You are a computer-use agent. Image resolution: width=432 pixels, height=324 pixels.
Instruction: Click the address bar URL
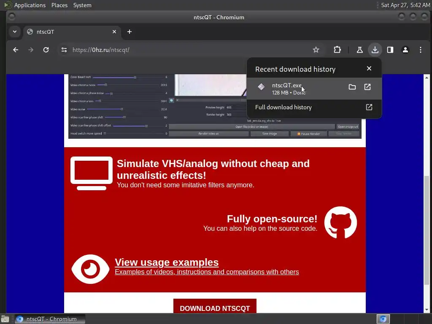pyautogui.click(x=101, y=50)
